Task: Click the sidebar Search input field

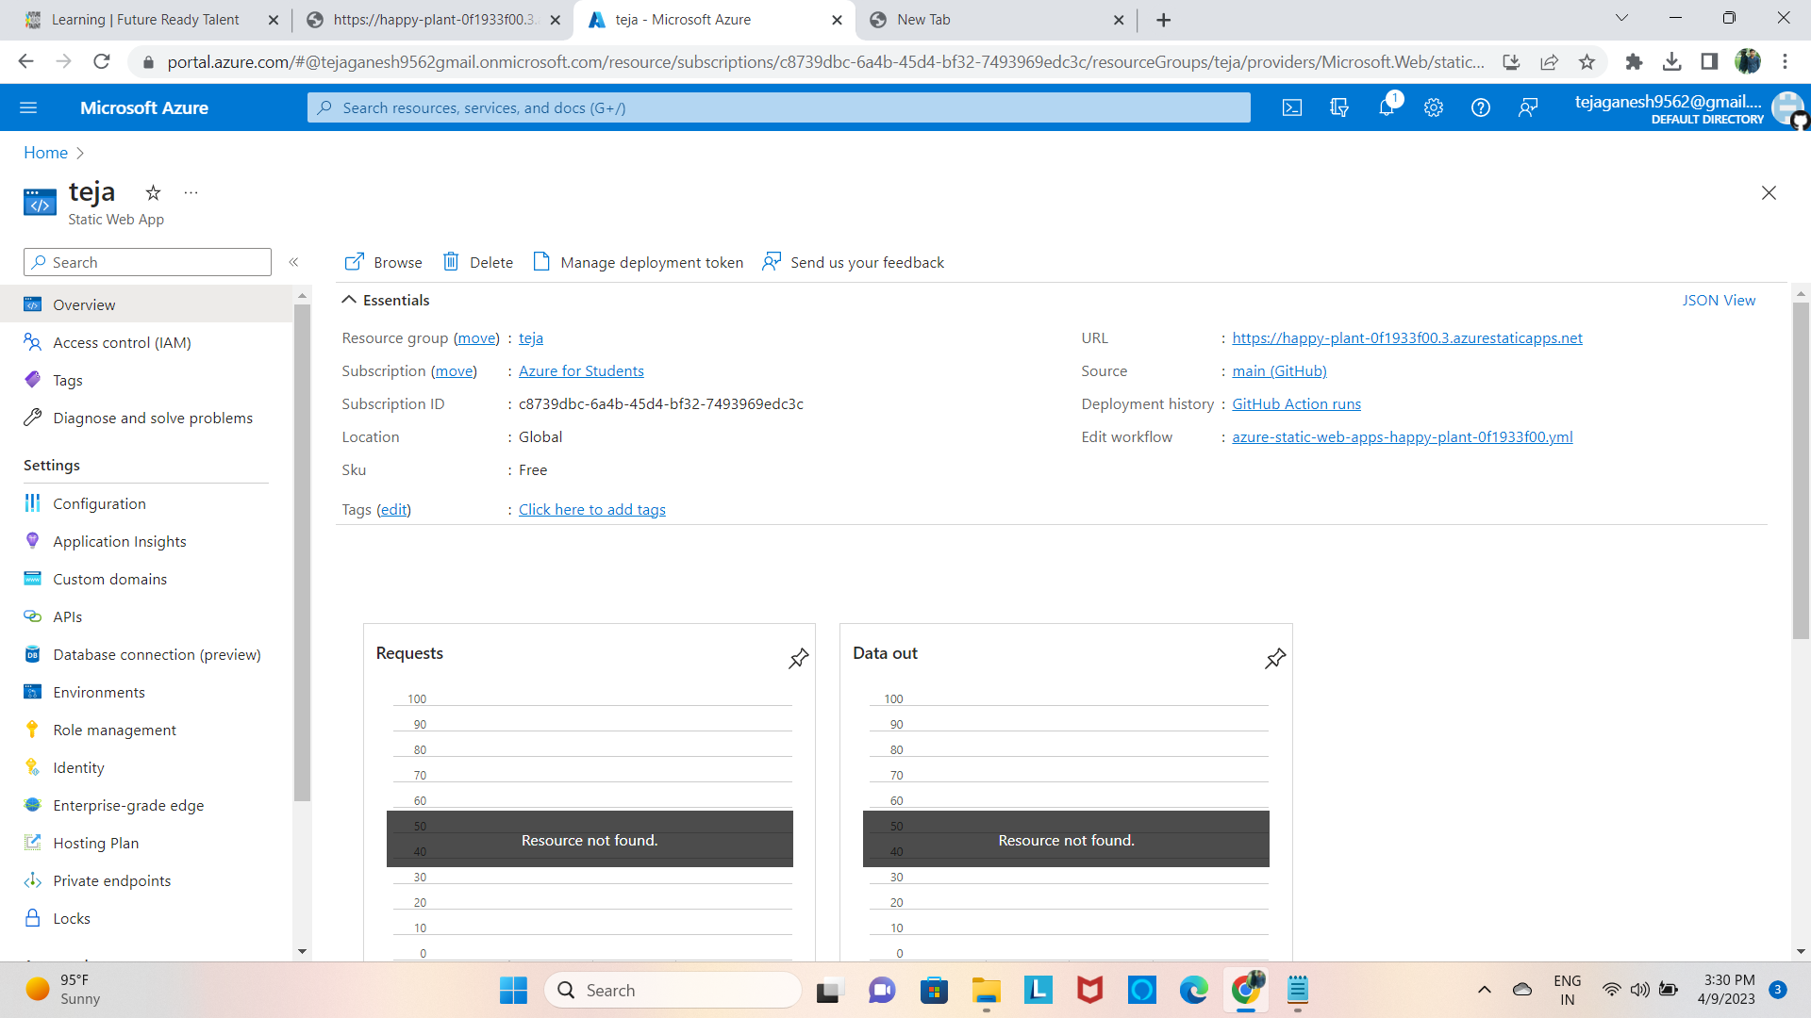Action: (156, 262)
